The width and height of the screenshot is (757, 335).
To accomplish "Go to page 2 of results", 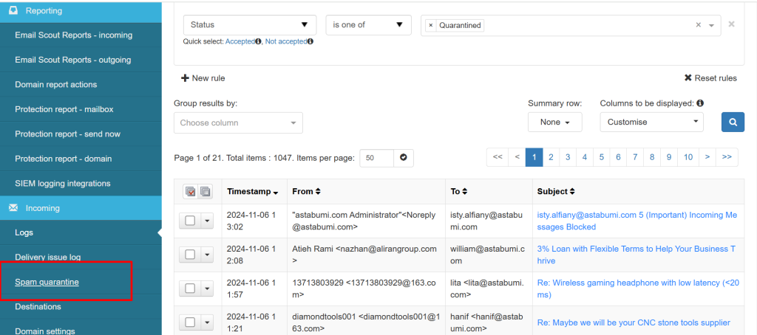I will pos(551,157).
